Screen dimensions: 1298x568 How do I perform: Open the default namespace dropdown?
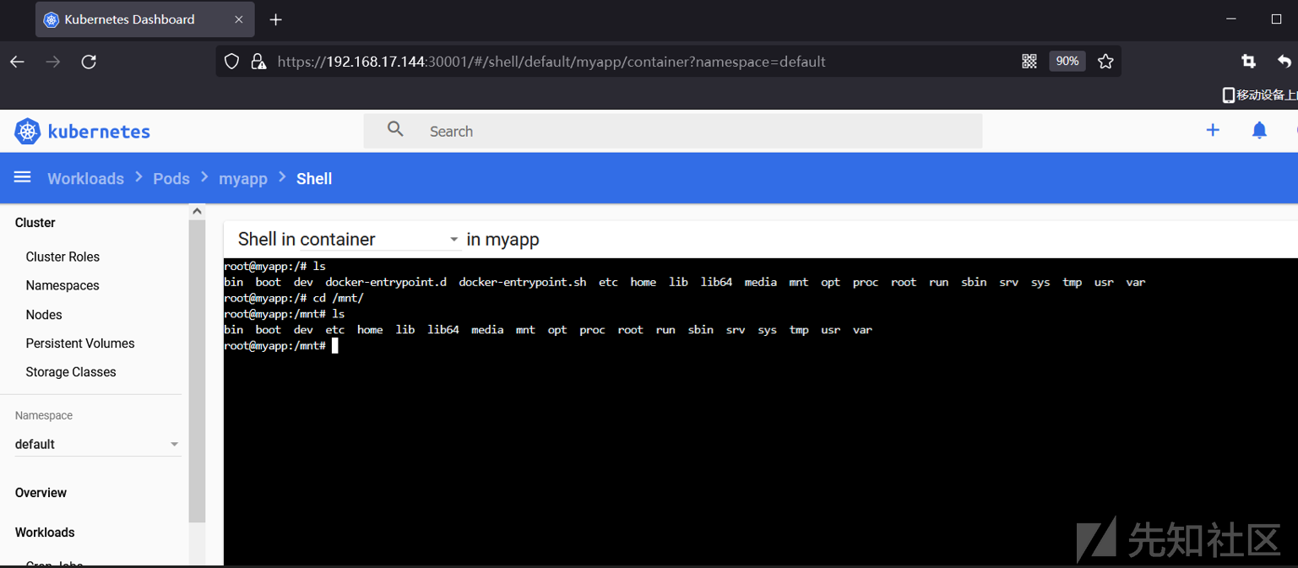tap(97, 444)
